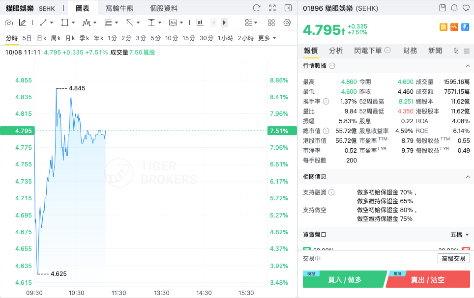Open the measure tool dropdown arrow
474x298 pixels.
tap(160, 23)
